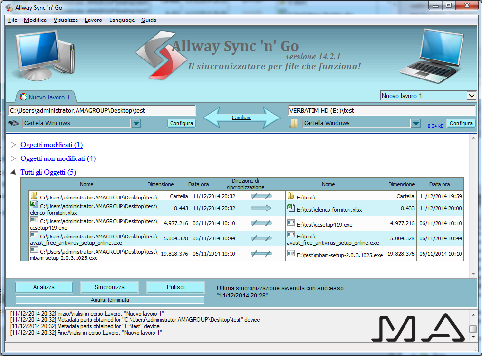Screen dimensions: 482x356
Task: Click file icon of E:\test\ccsetup419.exe
Action: pyautogui.click(x=291, y=223)
